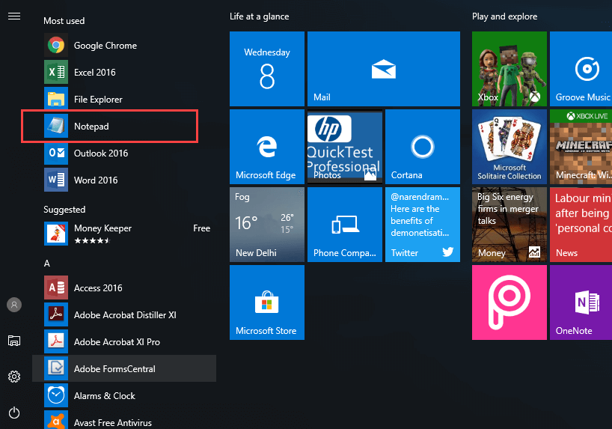Launch Google Chrome from Most used
Viewport: 612px width, 429px height.
[x=105, y=46]
